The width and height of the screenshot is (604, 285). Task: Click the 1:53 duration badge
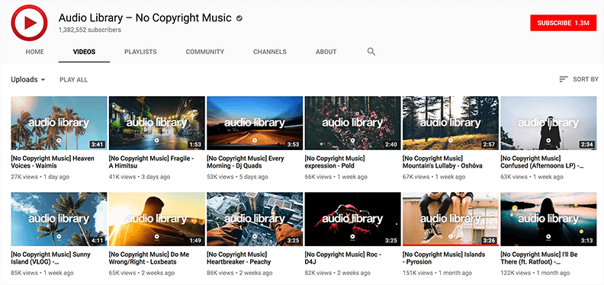(x=195, y=145)
